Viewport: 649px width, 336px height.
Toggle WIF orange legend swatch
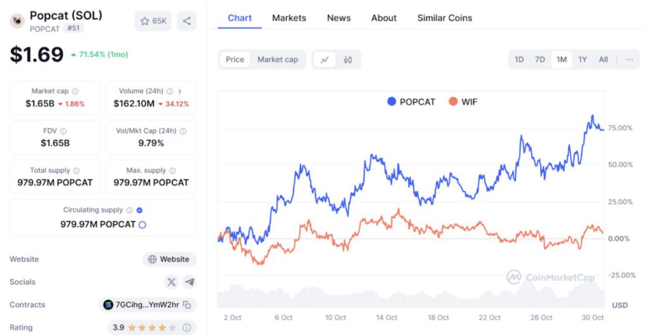453,101
